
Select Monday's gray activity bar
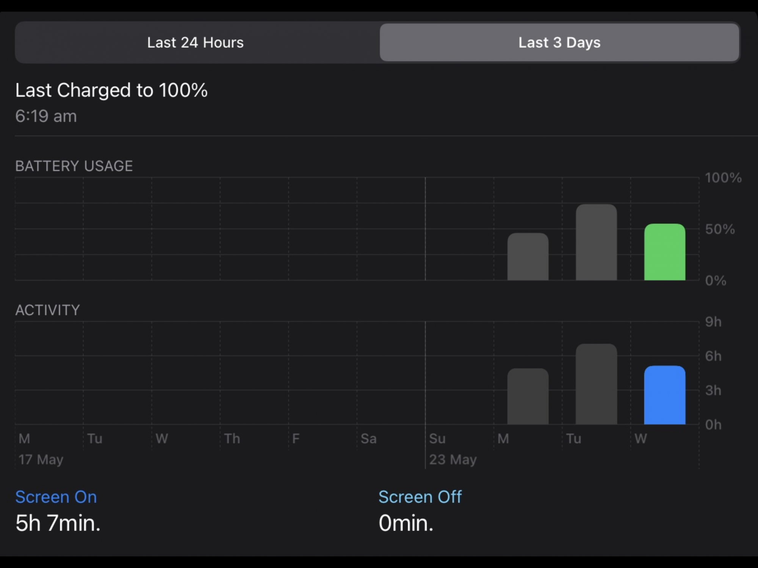(528, 396)
